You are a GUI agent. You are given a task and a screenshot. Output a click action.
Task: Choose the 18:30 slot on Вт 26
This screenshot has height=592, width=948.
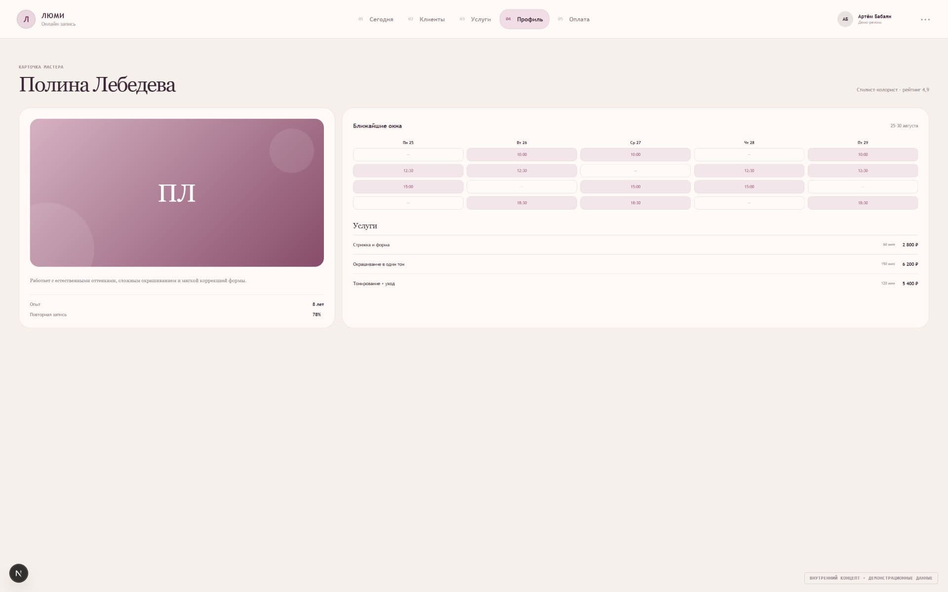521,203
